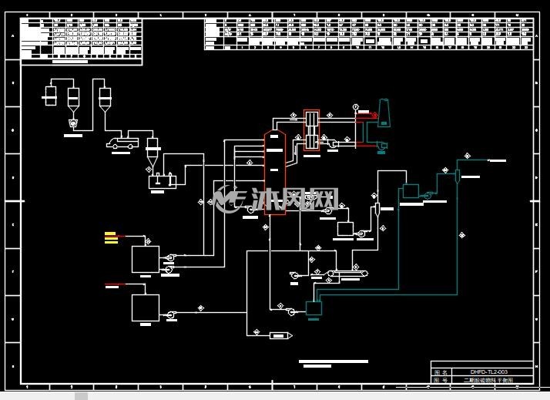Click the pump beside the small white tank

coord(361,234)
